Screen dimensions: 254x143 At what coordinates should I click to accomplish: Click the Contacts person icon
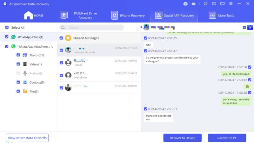coord(25,82)
